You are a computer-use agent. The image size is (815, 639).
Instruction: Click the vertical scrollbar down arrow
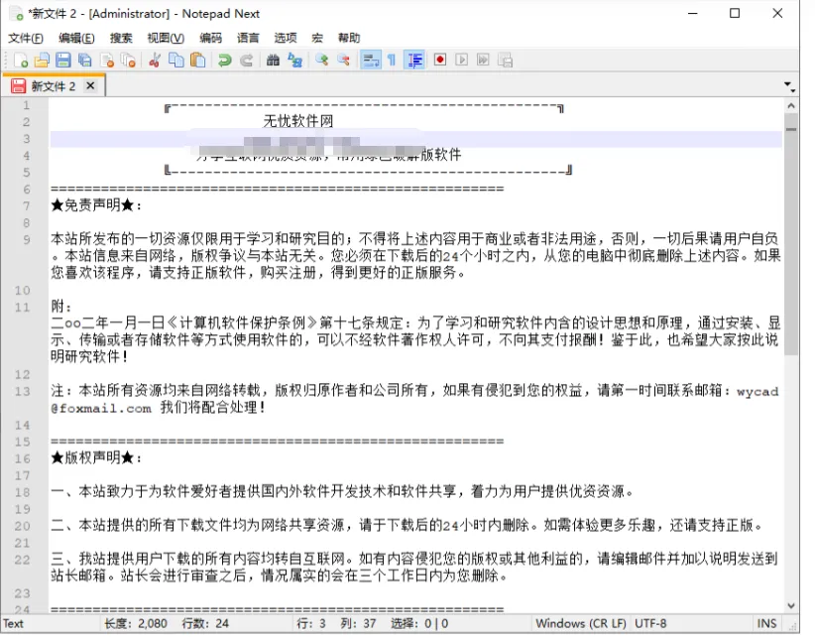790,605
